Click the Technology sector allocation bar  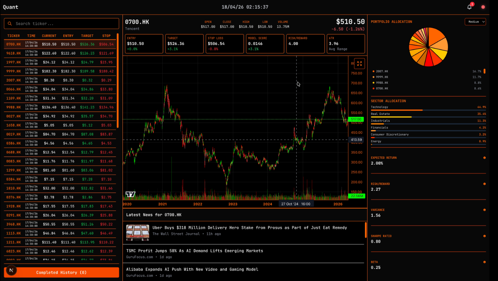(x=428, y=110)
